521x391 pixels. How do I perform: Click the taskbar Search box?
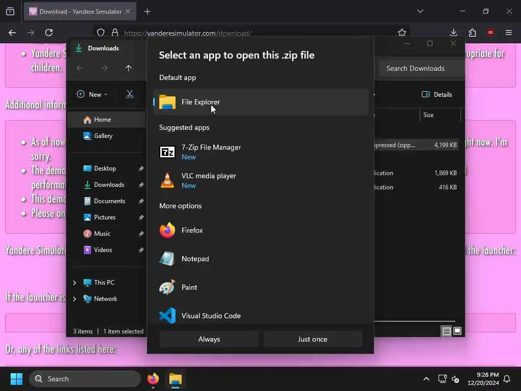[85, 379]
